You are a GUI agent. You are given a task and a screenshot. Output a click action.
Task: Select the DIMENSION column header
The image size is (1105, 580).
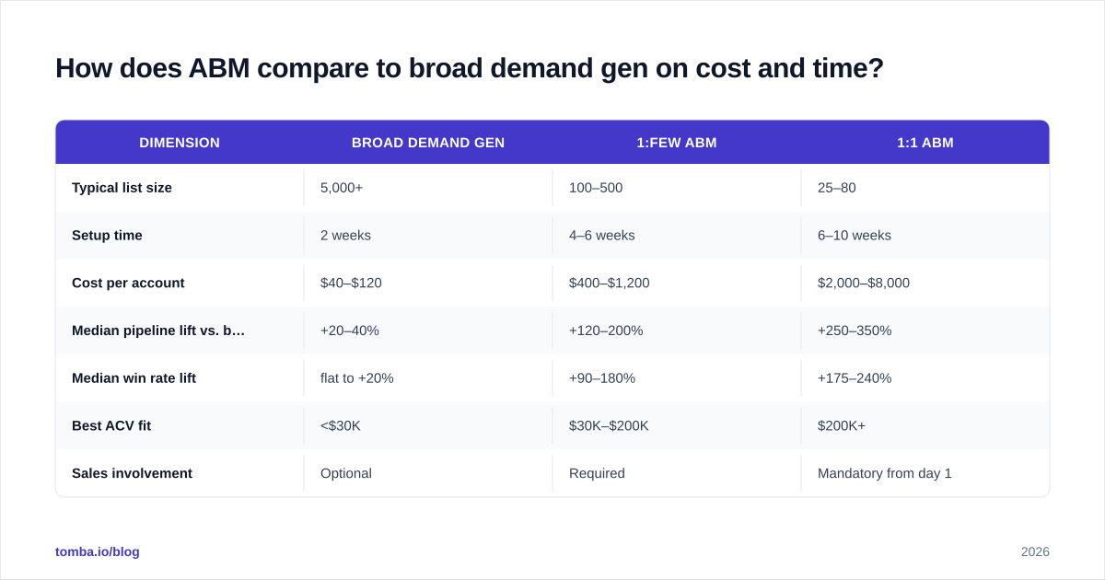click(180, 143)
